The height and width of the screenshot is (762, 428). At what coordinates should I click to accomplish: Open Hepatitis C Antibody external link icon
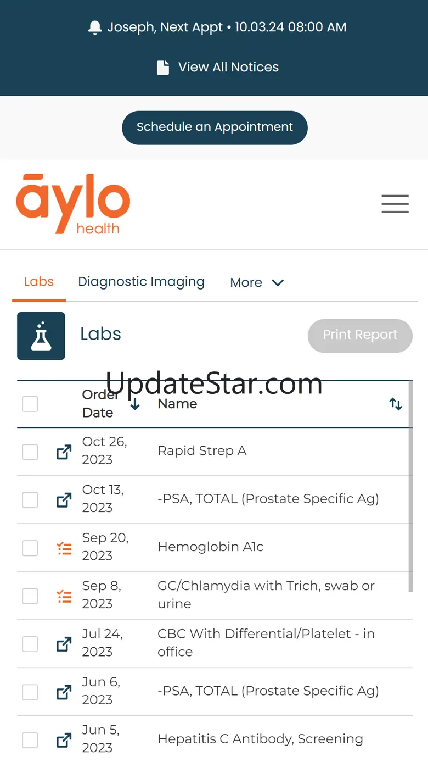point(64,740)
